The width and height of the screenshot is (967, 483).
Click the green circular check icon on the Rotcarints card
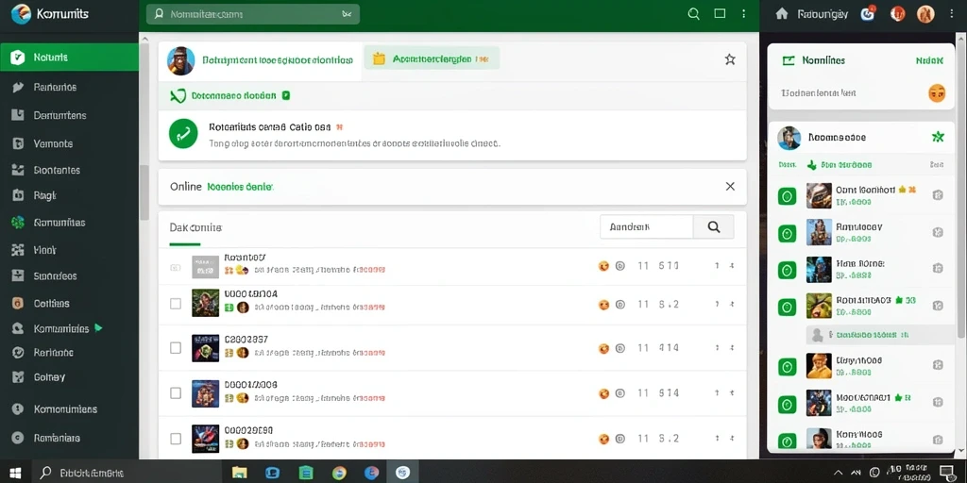tap(183, 134)
